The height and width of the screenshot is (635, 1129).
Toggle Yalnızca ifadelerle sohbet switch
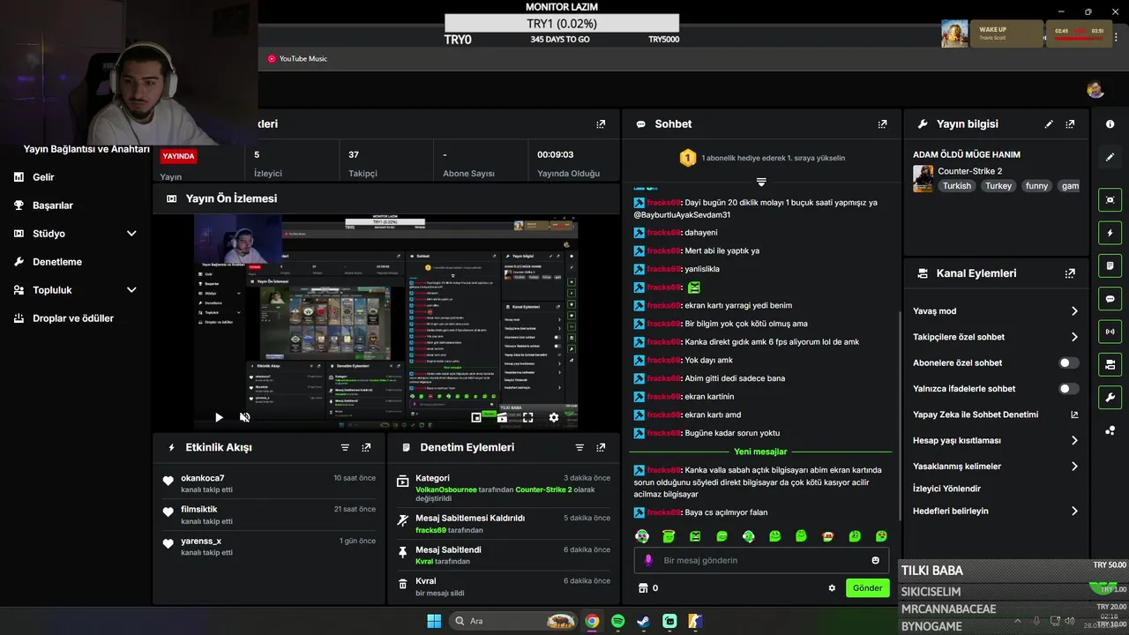(1068, 389)
